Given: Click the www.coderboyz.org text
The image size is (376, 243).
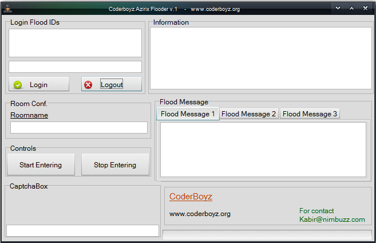Looking at the screenshot, I should coord(200,214).
